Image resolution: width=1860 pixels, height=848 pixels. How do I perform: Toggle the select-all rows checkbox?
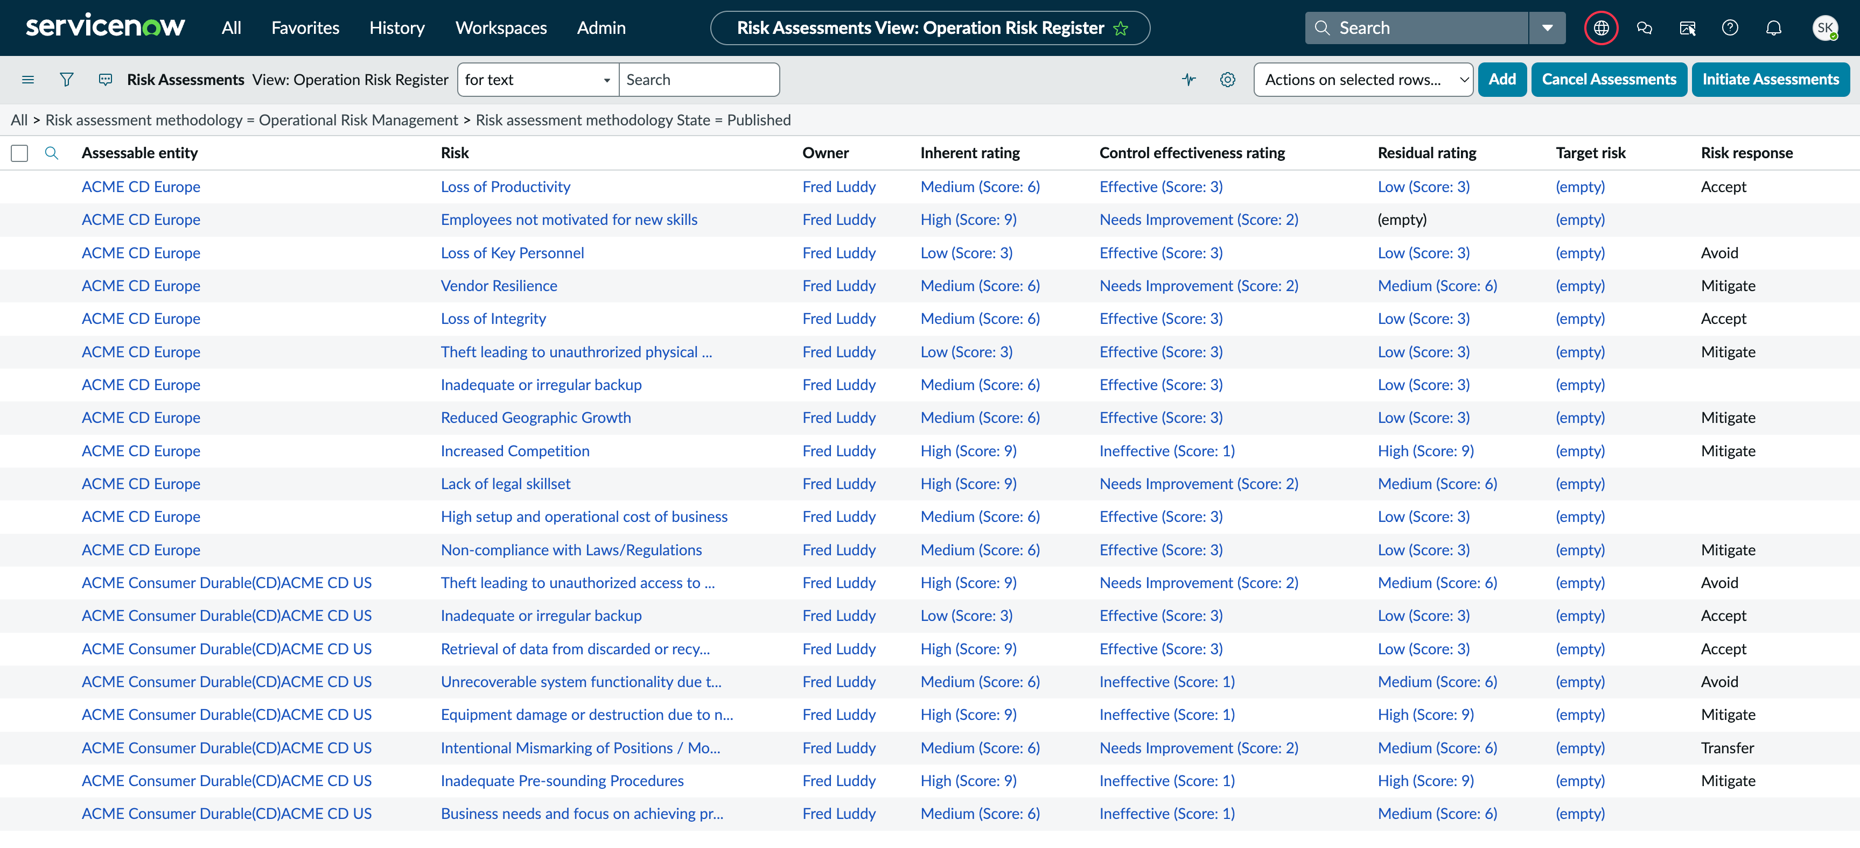(x=19, y=153)
